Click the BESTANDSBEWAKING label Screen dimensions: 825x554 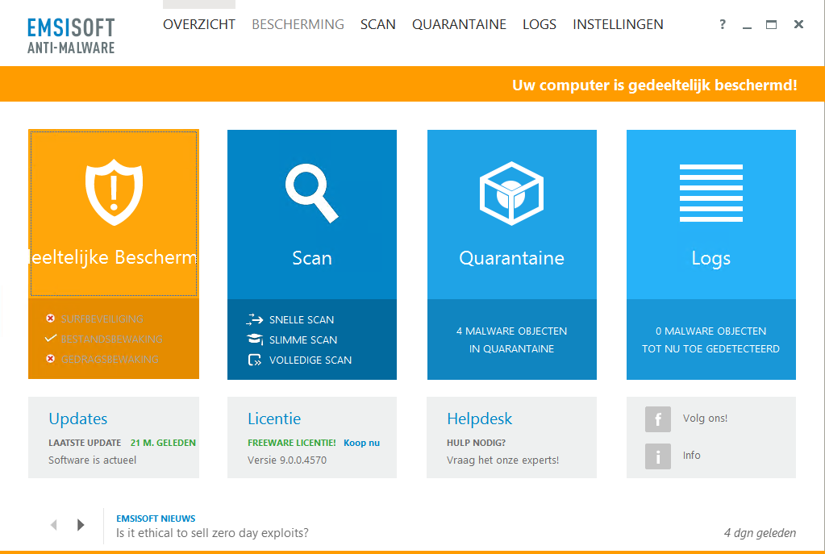coord(111,339)
